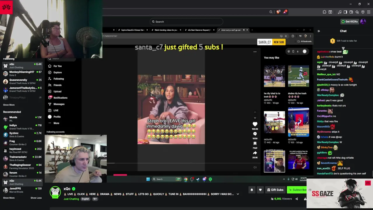Click the Brave Shields lion icon
The width and height of the screenshot is (373, 210).
point(278,12)
